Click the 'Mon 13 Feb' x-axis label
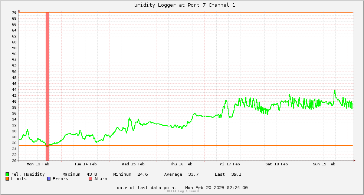364x195 pixels. (38, 164)
